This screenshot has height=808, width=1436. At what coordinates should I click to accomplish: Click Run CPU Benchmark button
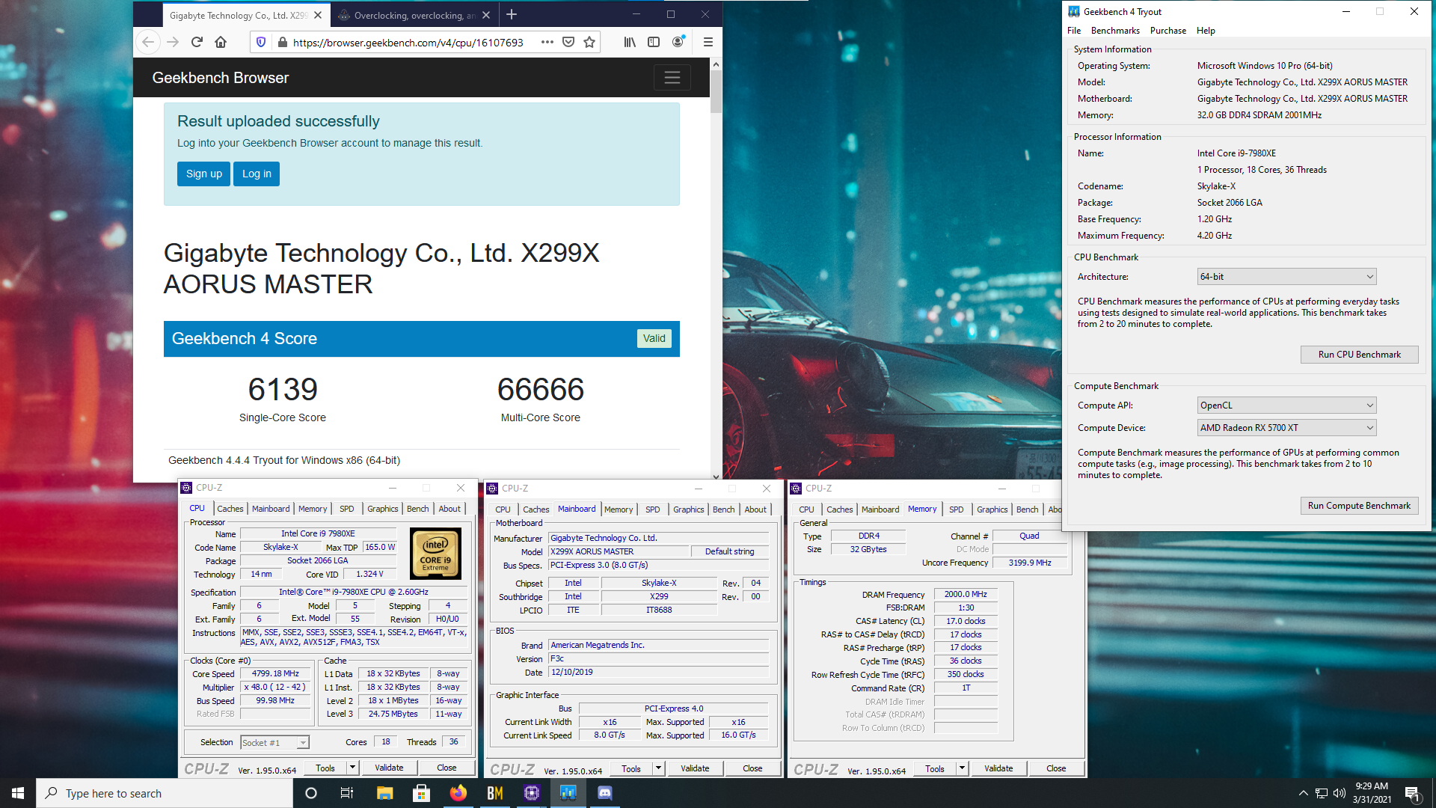1359,355
